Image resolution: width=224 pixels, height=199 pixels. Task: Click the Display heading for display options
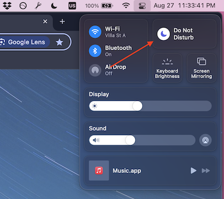click(x=99, y=94)
